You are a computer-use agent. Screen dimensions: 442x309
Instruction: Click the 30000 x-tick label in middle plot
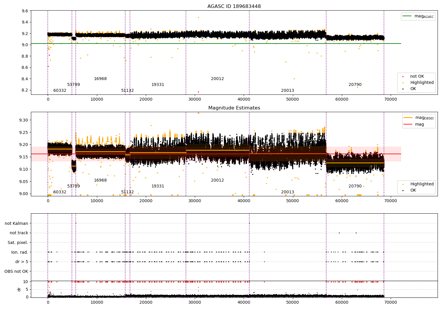point(195,201)
